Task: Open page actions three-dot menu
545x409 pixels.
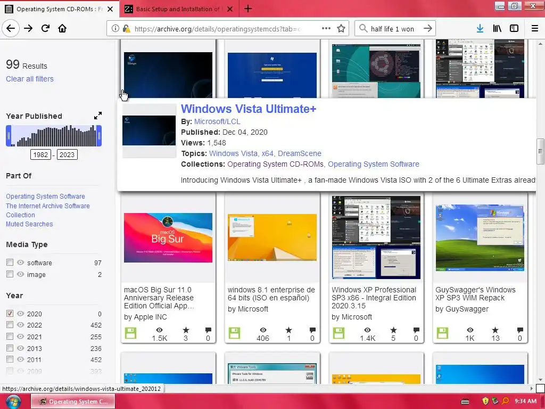Action: 326,29
